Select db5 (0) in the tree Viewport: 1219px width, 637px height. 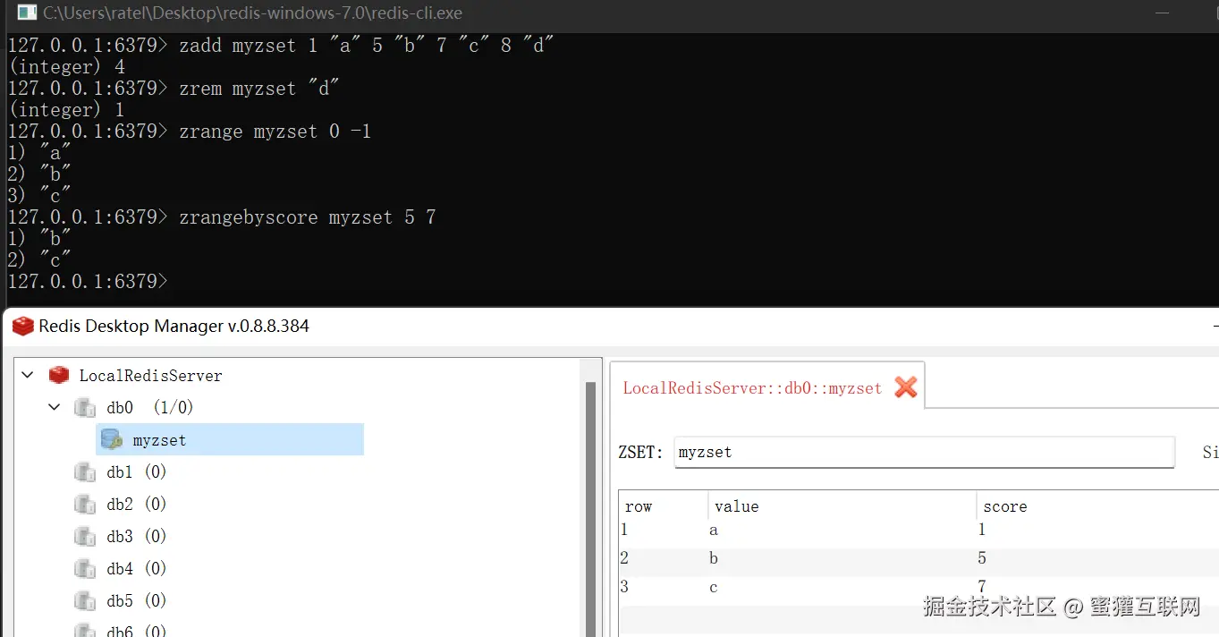137,601
